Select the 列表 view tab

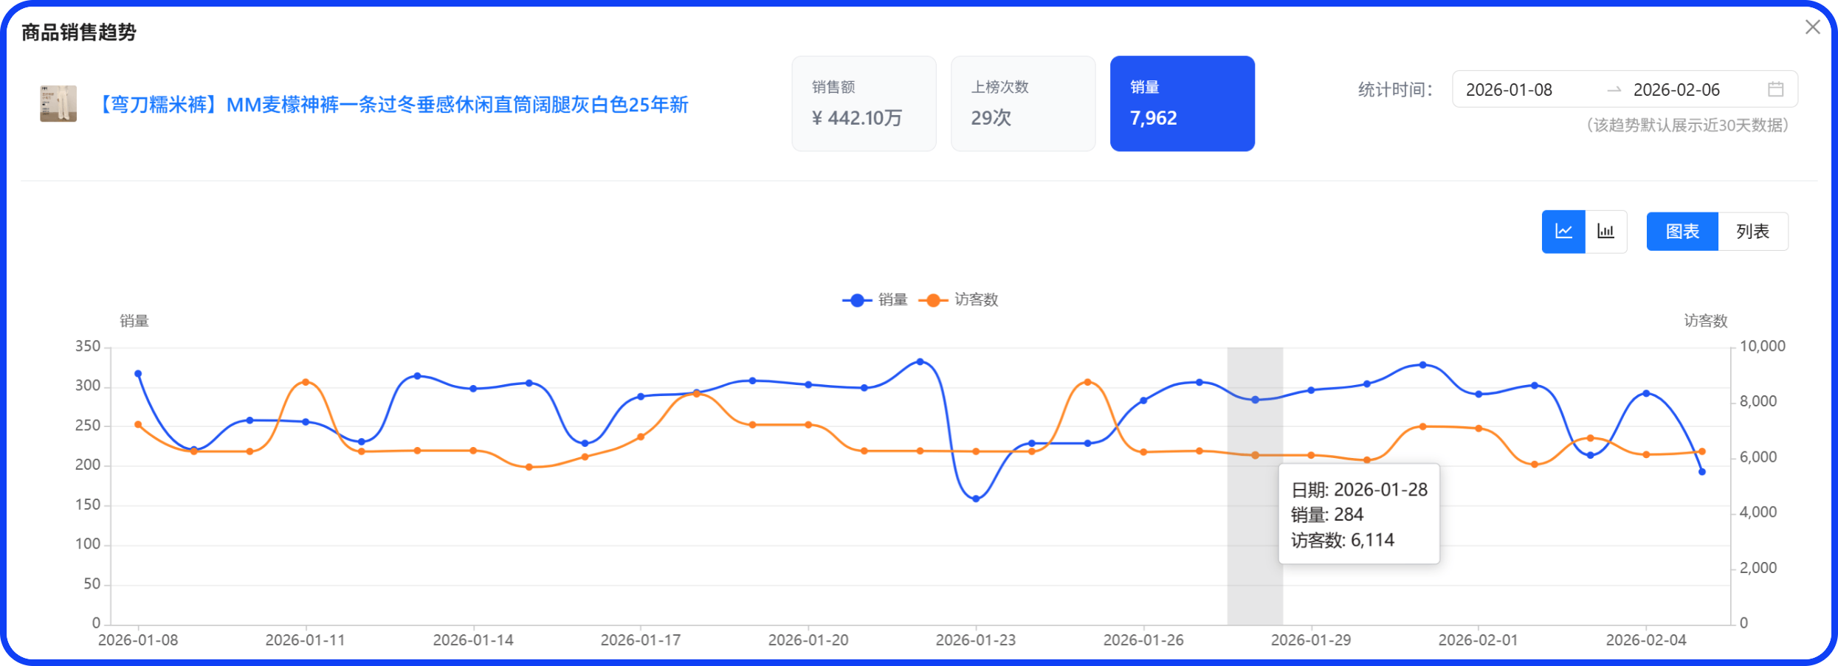(1752, 232)
